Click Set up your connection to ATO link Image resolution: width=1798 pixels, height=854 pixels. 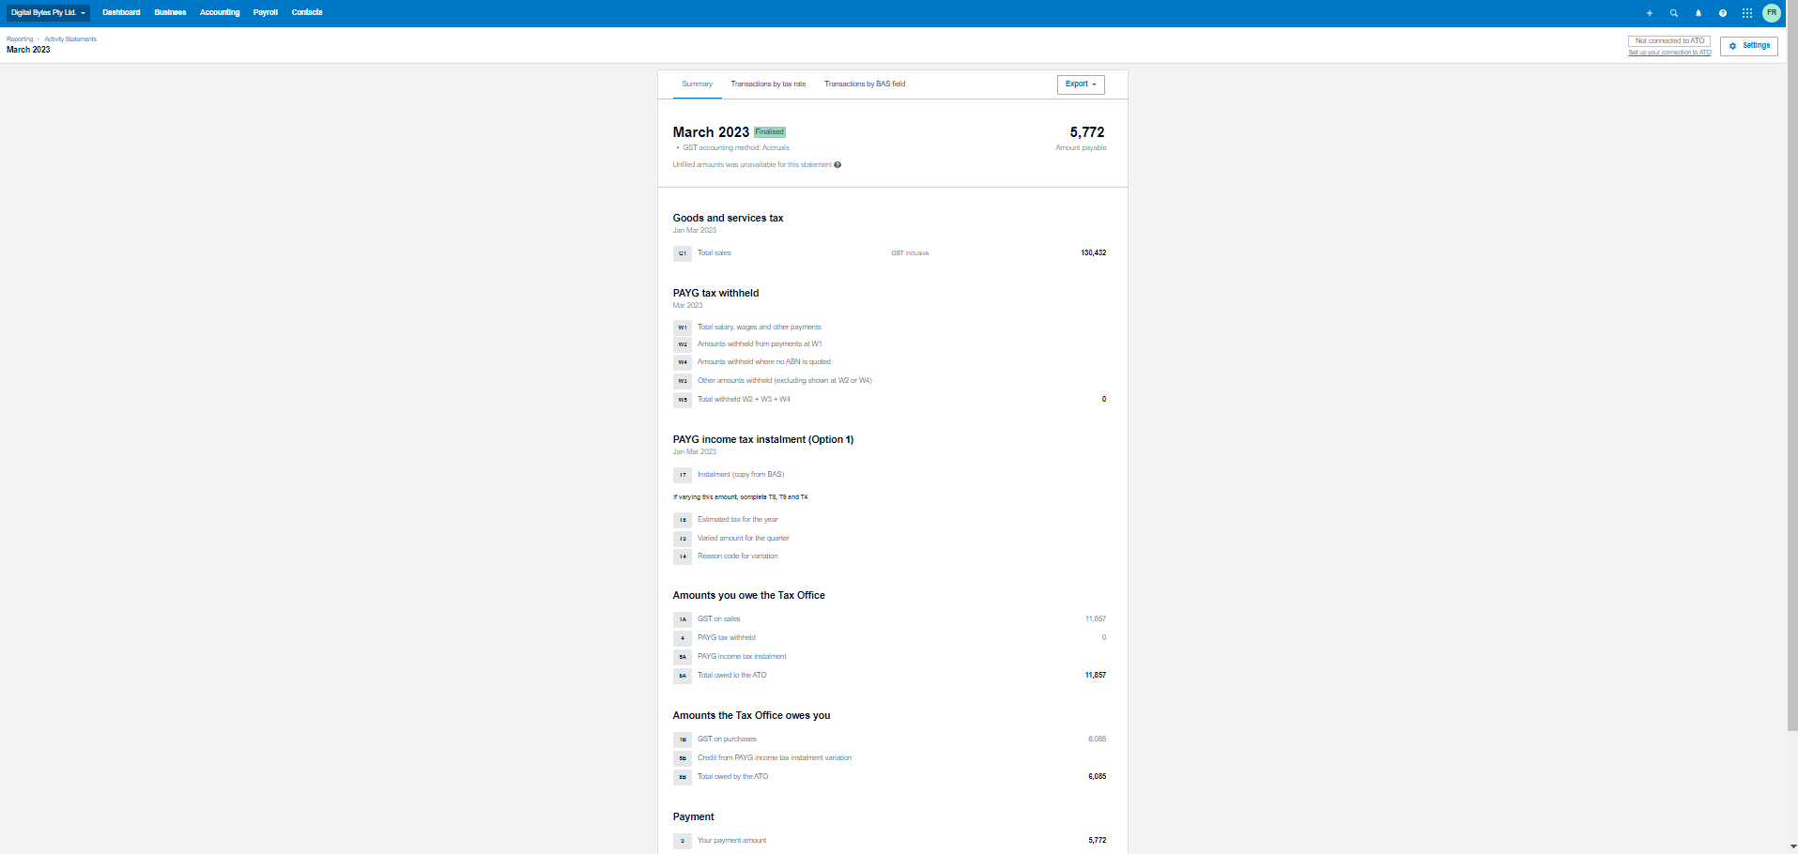click(1669, 53)
